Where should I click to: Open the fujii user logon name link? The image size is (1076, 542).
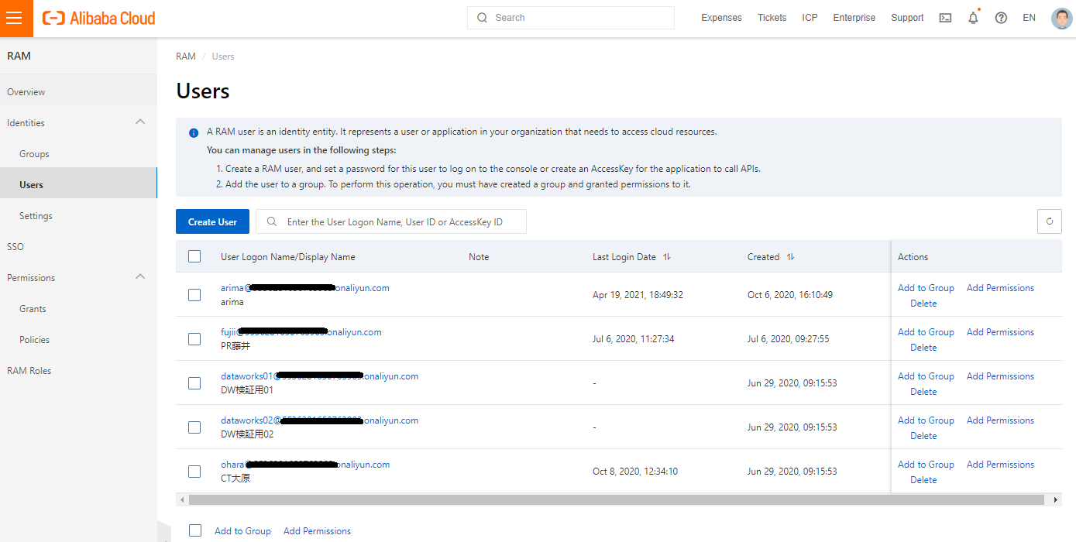pos(301,332)
